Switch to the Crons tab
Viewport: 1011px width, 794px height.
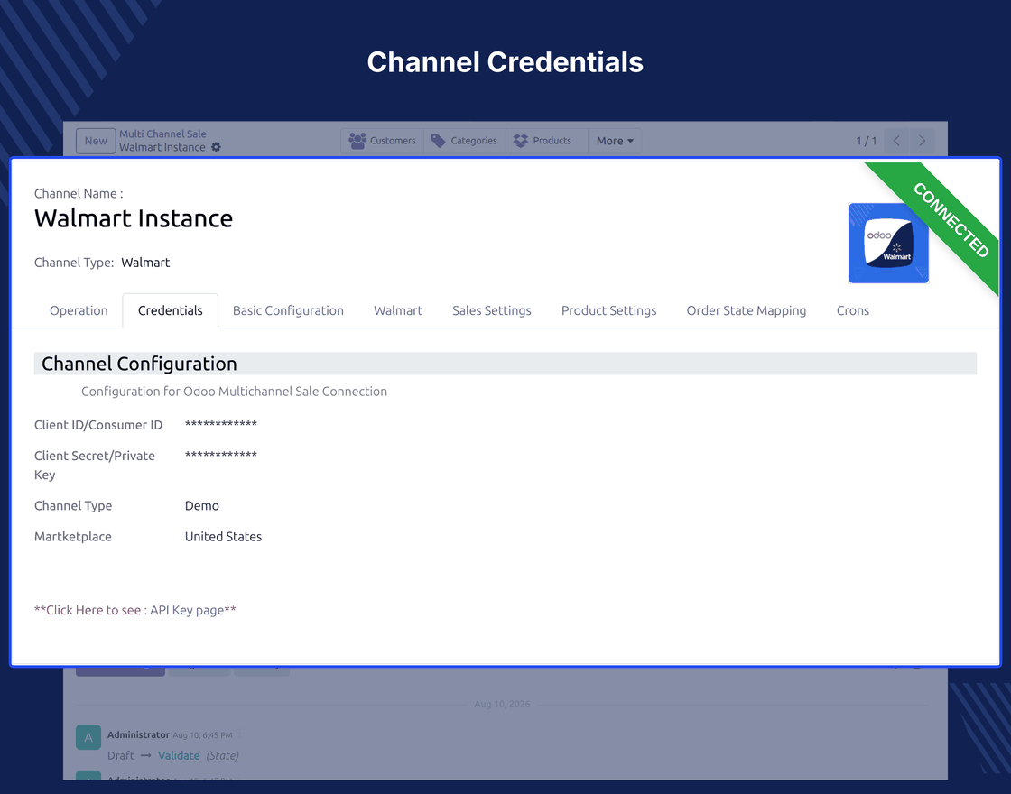click(x=852, y=310)
